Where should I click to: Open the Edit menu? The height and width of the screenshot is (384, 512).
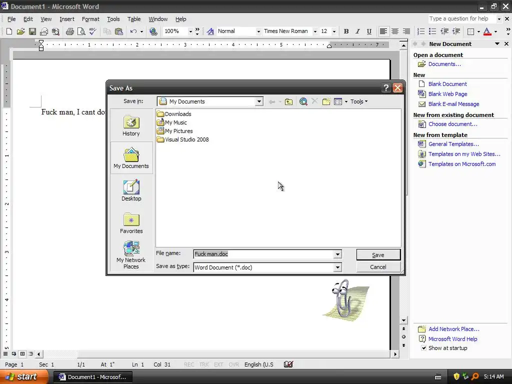tap(28, 19)
